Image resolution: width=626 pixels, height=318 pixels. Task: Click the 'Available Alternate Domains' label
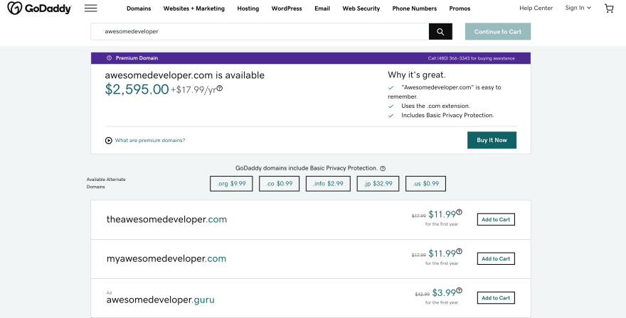(x=106, y=183)
